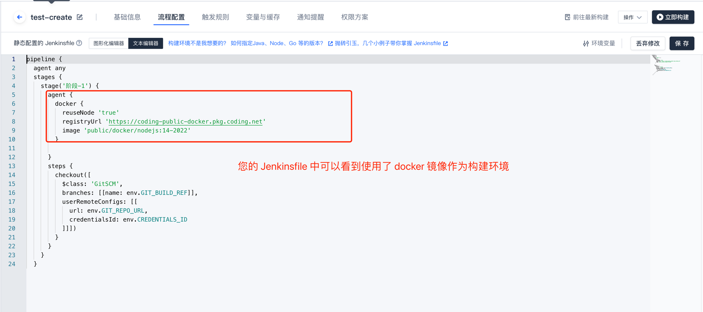Click the 保存 button

tap(682, 43)
